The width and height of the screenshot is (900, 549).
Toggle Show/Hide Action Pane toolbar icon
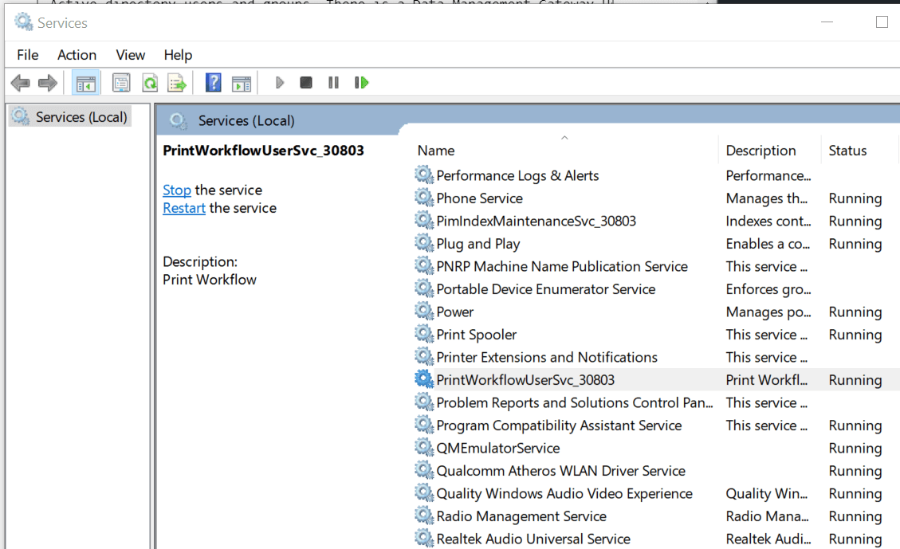coord(242,83)
